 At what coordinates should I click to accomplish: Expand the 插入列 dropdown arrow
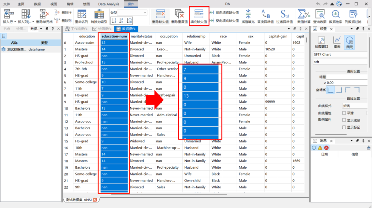coord(33,22)
